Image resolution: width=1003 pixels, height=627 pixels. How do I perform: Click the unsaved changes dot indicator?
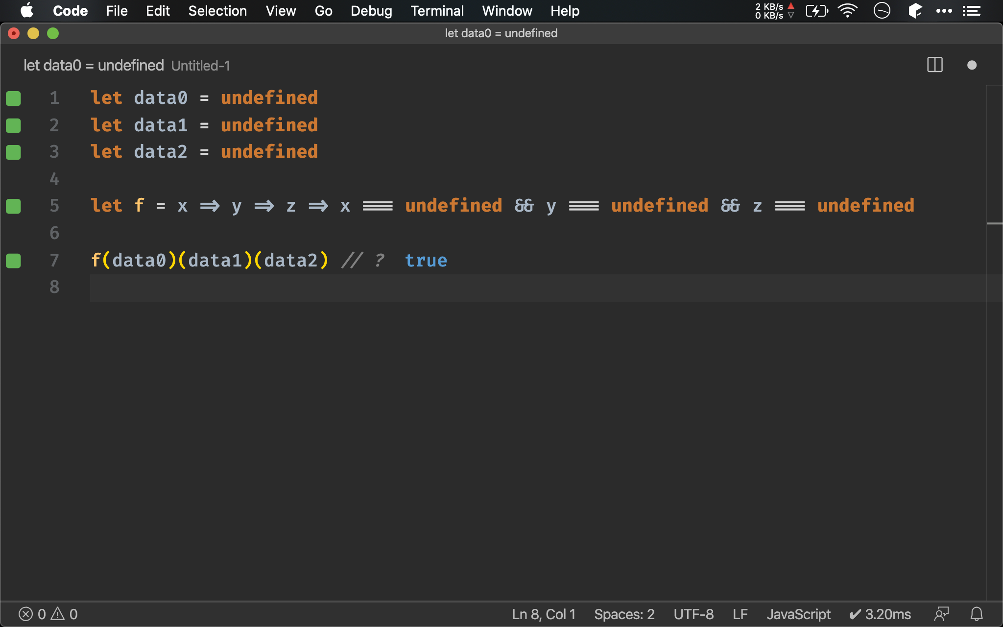(x=972, y=65)
